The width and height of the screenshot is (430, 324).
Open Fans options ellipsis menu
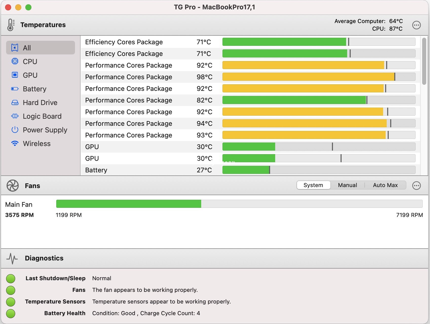416,186
